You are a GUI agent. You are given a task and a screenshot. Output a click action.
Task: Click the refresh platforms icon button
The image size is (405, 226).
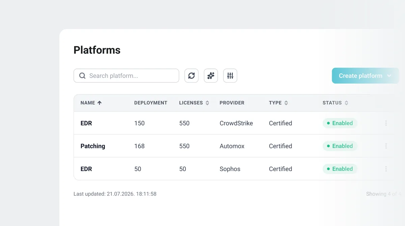pos(191,76)
